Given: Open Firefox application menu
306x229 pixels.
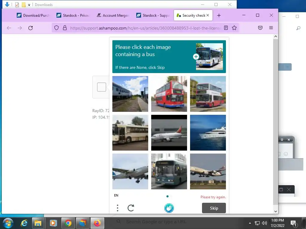Looking at the screenshot, I should click(x=271, y=28).
